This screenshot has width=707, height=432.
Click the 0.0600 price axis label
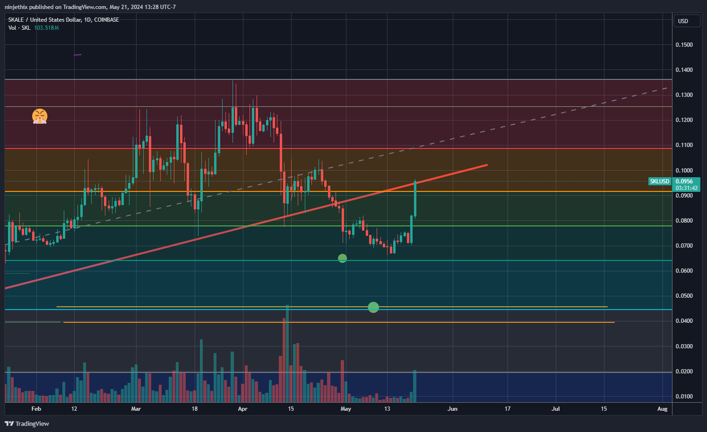click(x=684, y=271)
